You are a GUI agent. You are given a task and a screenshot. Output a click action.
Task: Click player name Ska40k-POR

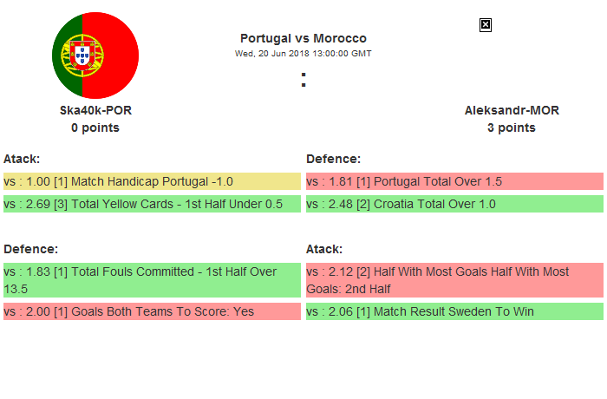[95, 110]
